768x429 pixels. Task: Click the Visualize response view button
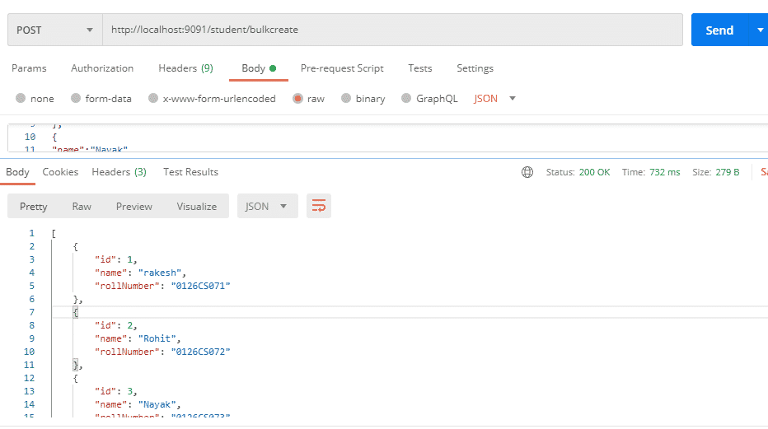[x=196, y=207]
